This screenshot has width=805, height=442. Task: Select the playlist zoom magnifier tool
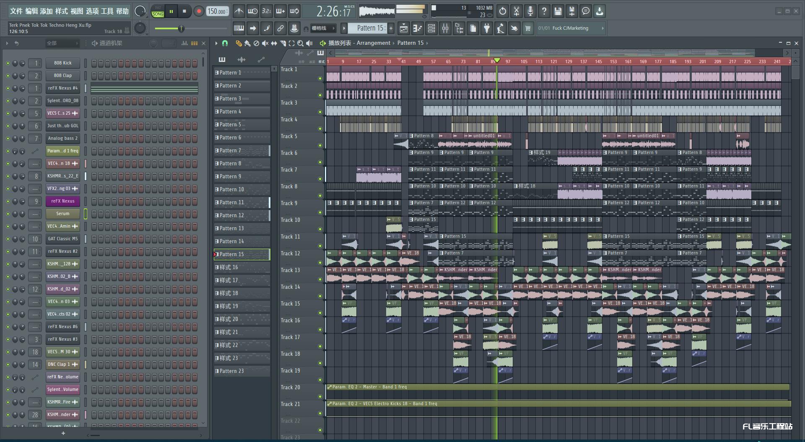click(300, 43)
